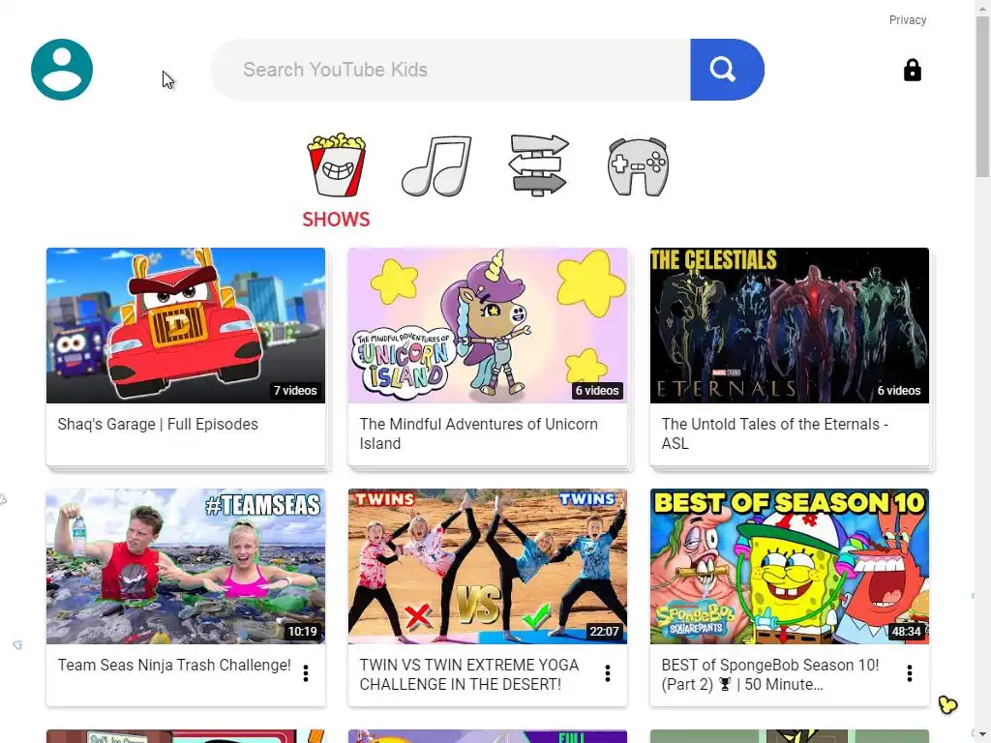
Task: Select the Gaming controller category icon
Action: [639, 166]
